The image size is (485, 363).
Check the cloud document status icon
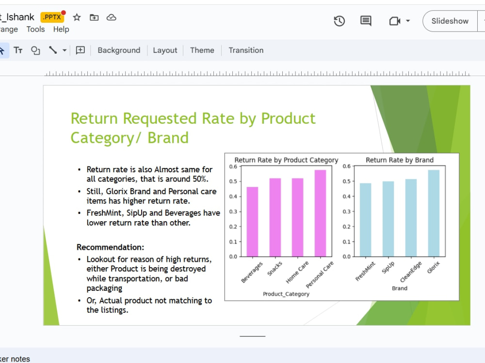112,17
